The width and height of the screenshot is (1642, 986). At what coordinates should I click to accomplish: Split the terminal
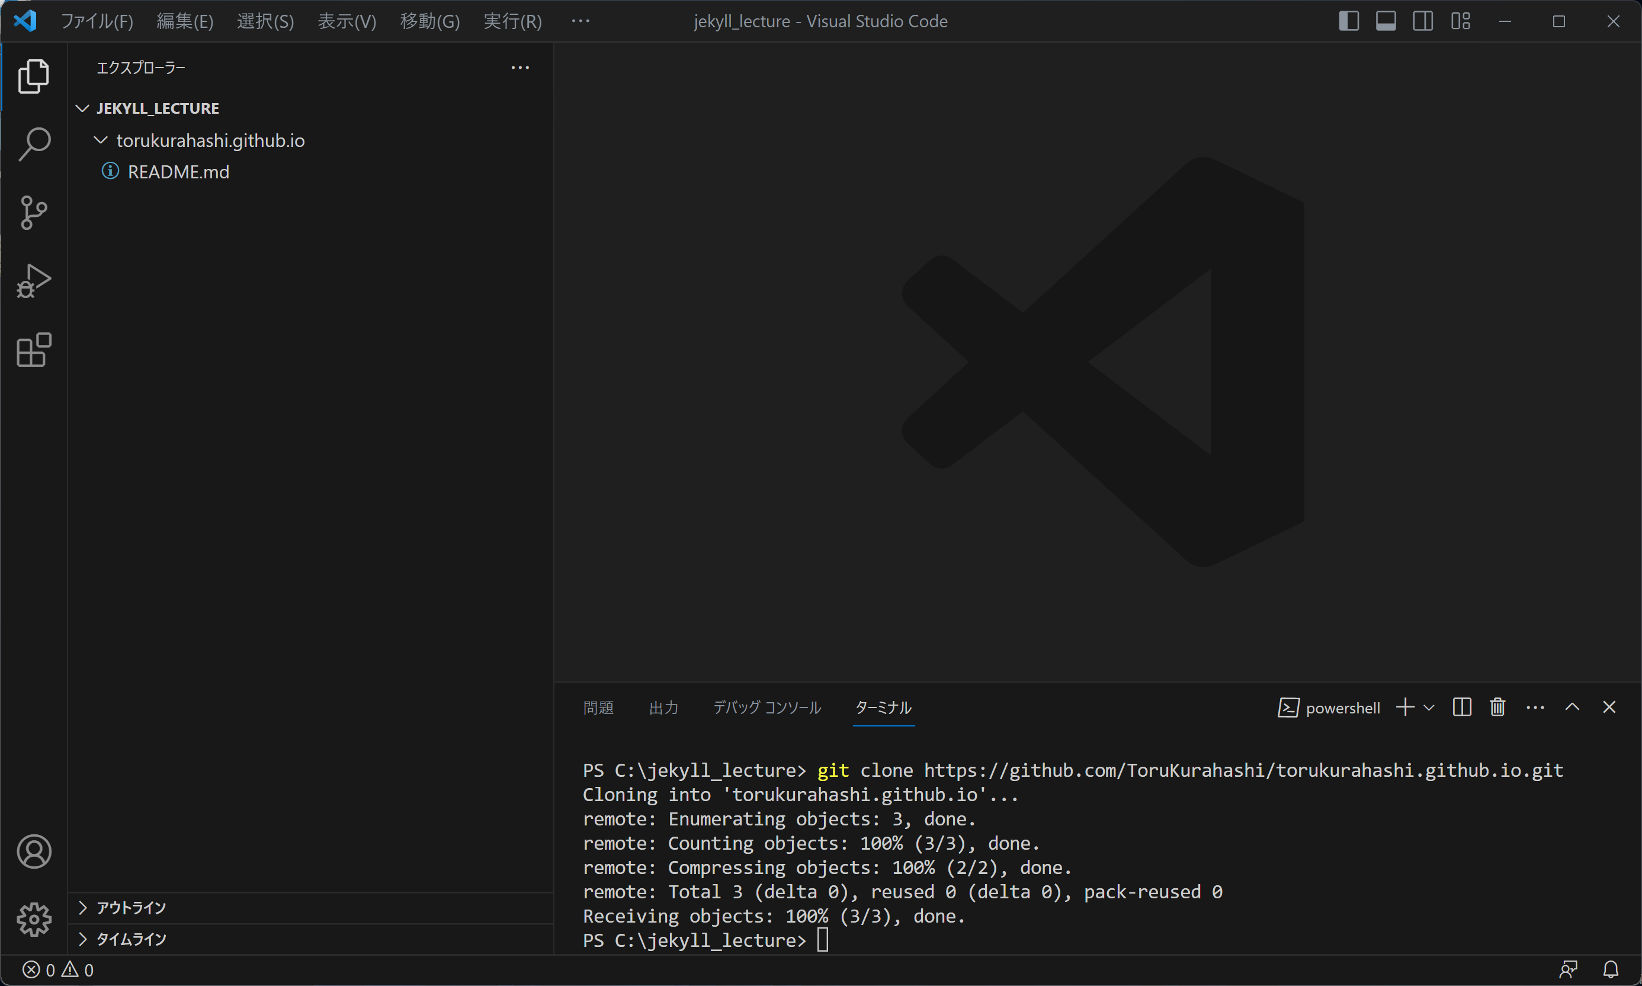[x=1462, y=707]
